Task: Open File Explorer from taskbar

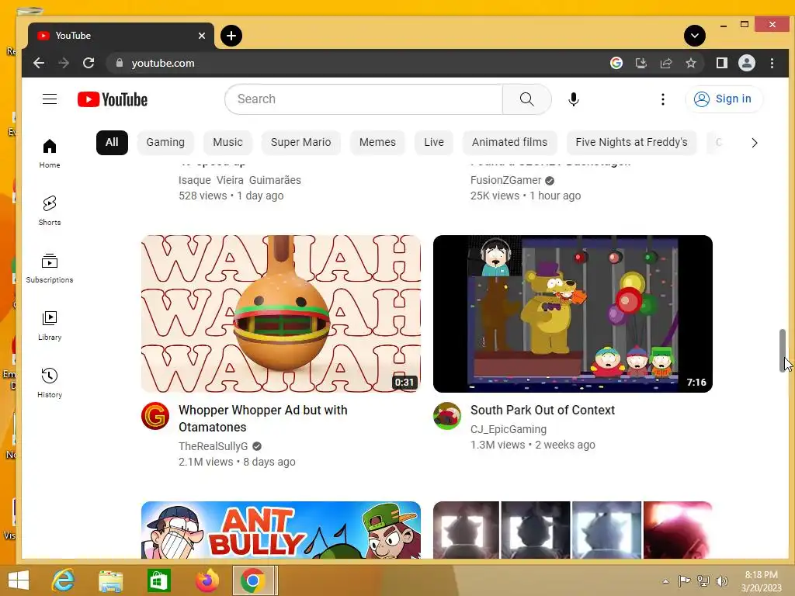Action: click(110, 580)
